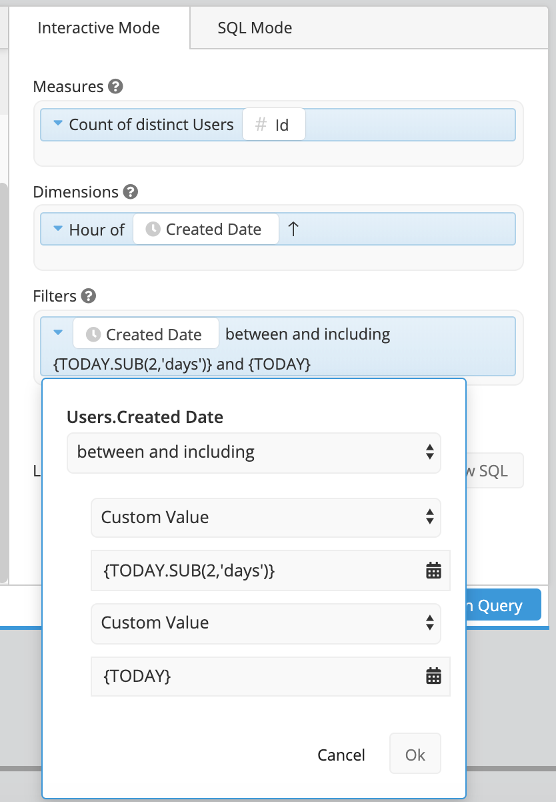Click the help icon next to Dimensions

(x=131, y=192)
